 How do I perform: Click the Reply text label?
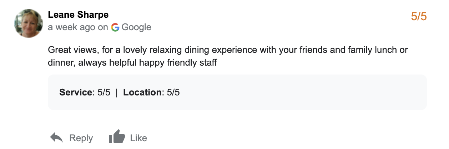tap(81, 138)
